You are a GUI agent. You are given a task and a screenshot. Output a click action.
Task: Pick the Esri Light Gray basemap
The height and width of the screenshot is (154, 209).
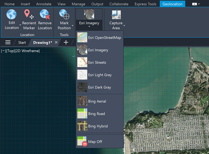(x=100, y=75)
